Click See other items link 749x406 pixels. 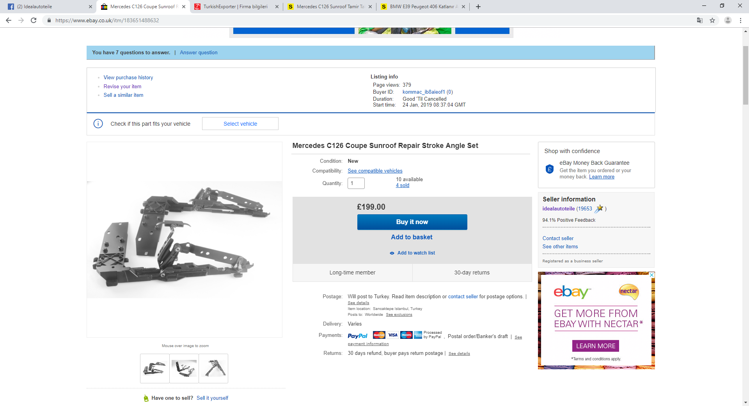(560, 247)
